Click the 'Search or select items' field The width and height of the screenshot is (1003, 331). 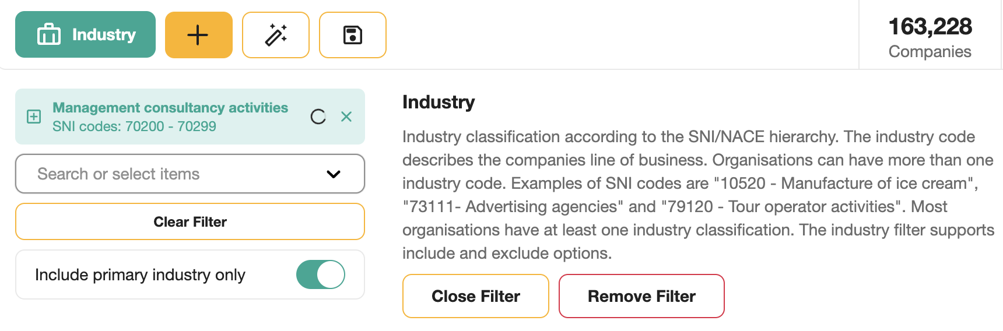click(175, 174)
